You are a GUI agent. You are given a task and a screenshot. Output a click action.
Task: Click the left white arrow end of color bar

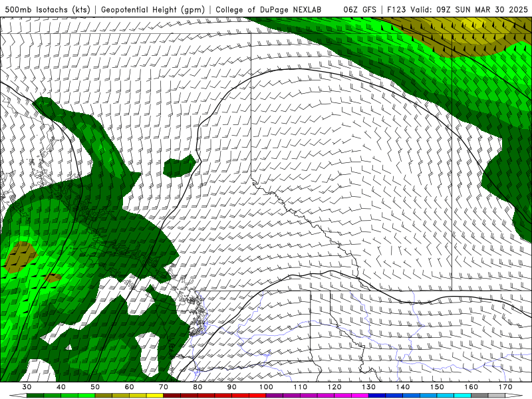pos(18,396)
